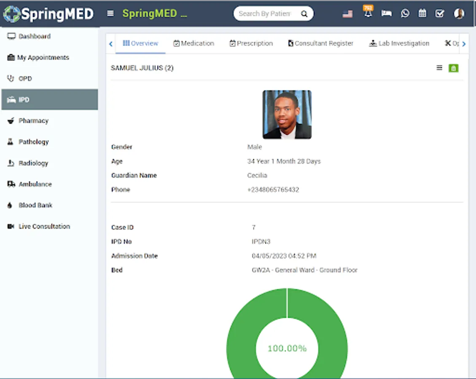Image resolution: width=476 pixels, height=379 pixels.
Task: Open Blood Bank in sidebar
Action: (50, 205)
